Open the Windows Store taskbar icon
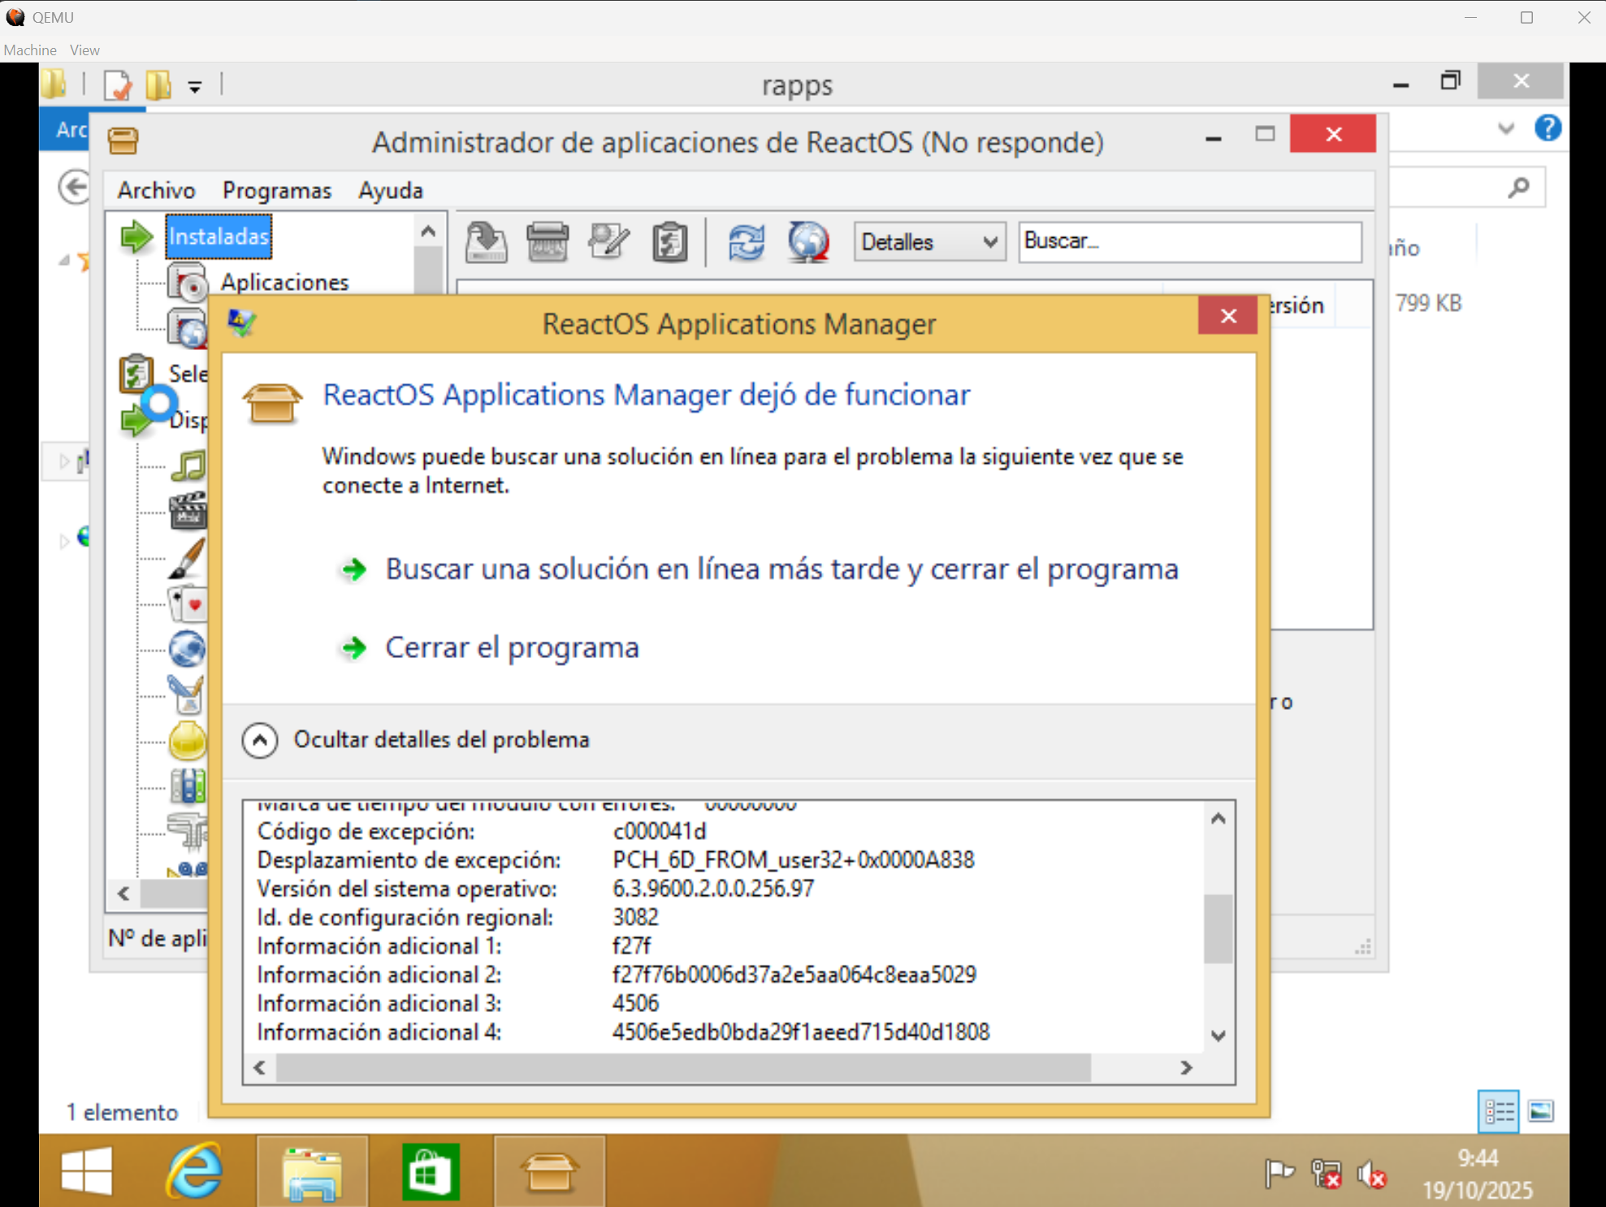 click(x=431, y=1171)
